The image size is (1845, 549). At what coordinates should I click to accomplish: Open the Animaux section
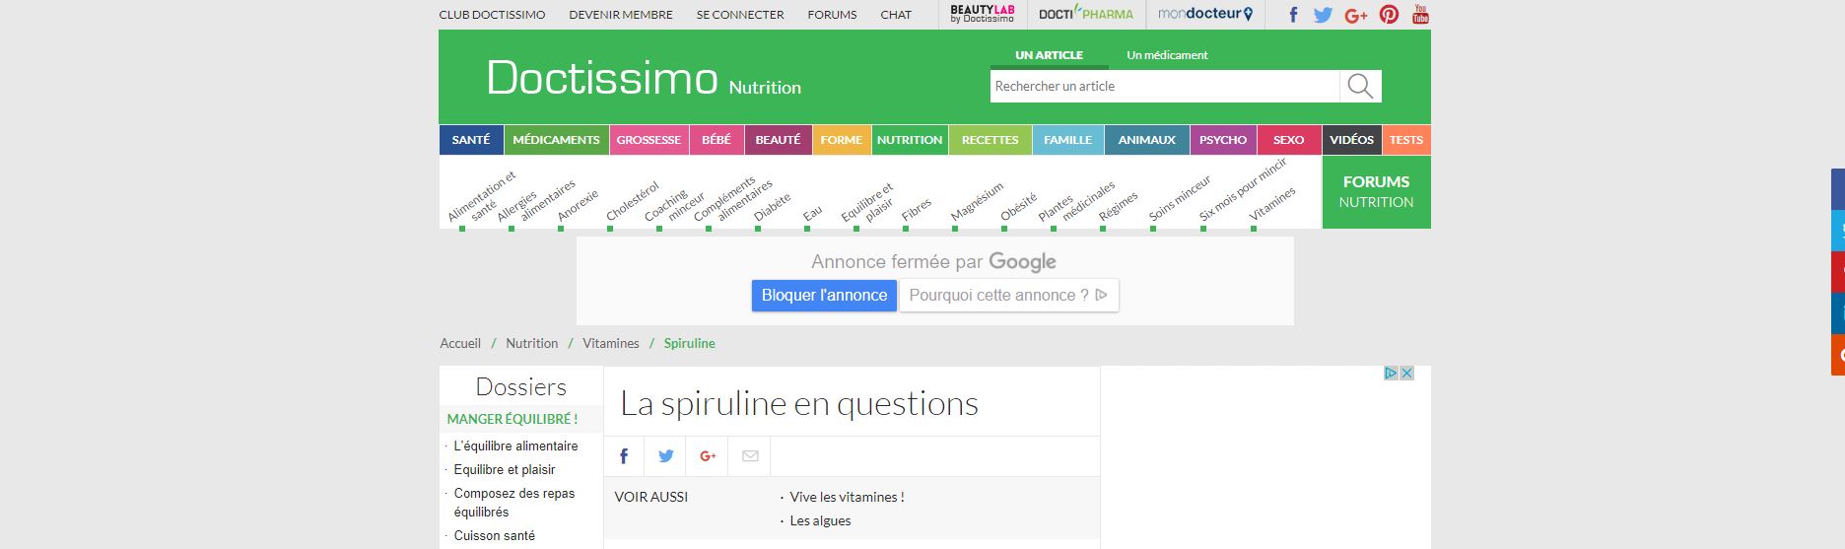click(x=1147, y=140)
